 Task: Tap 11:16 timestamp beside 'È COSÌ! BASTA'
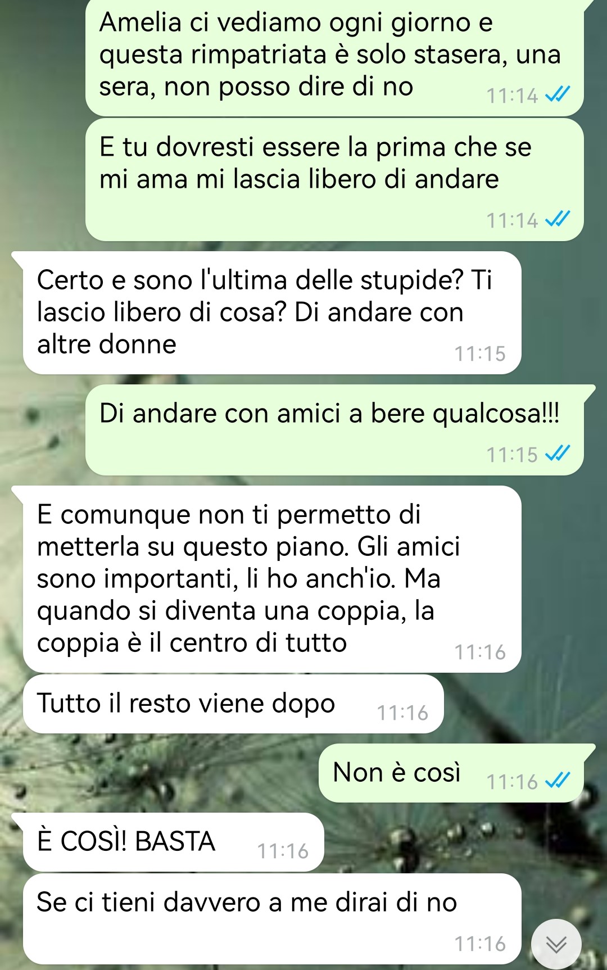(283, 851)
